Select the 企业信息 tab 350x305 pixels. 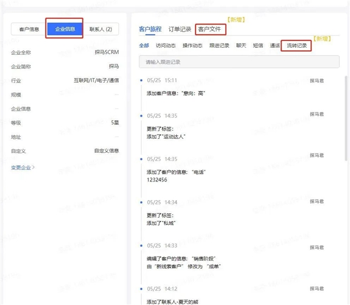(x=65, y=29)
